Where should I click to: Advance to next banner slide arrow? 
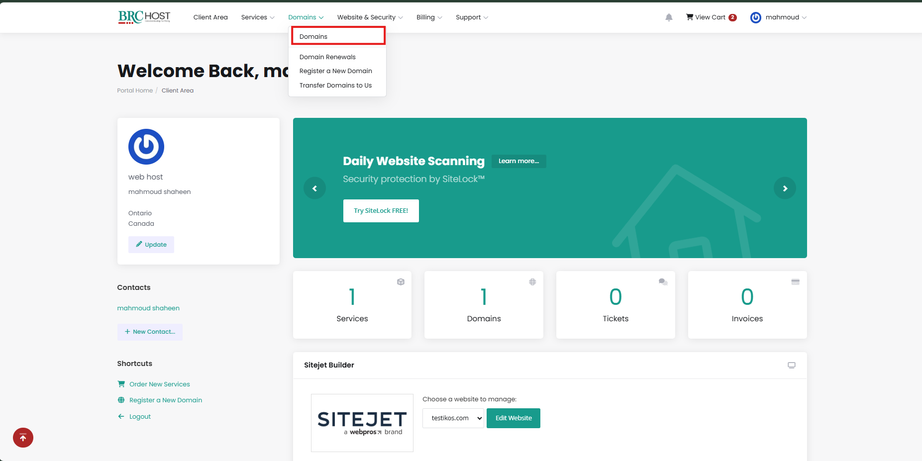click(785, 188)
